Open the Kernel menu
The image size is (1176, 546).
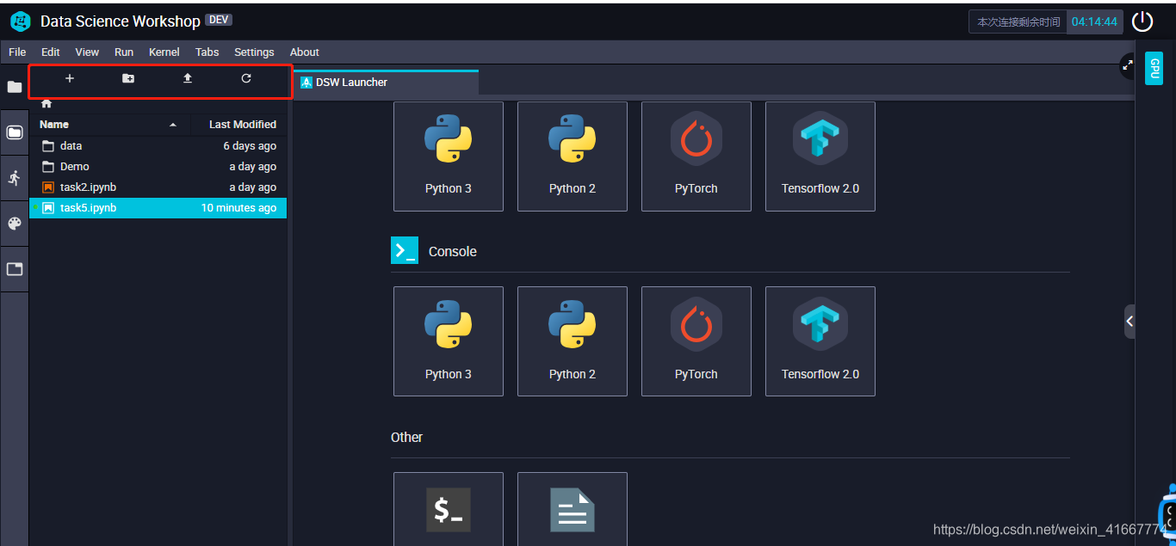click(164, 52)
